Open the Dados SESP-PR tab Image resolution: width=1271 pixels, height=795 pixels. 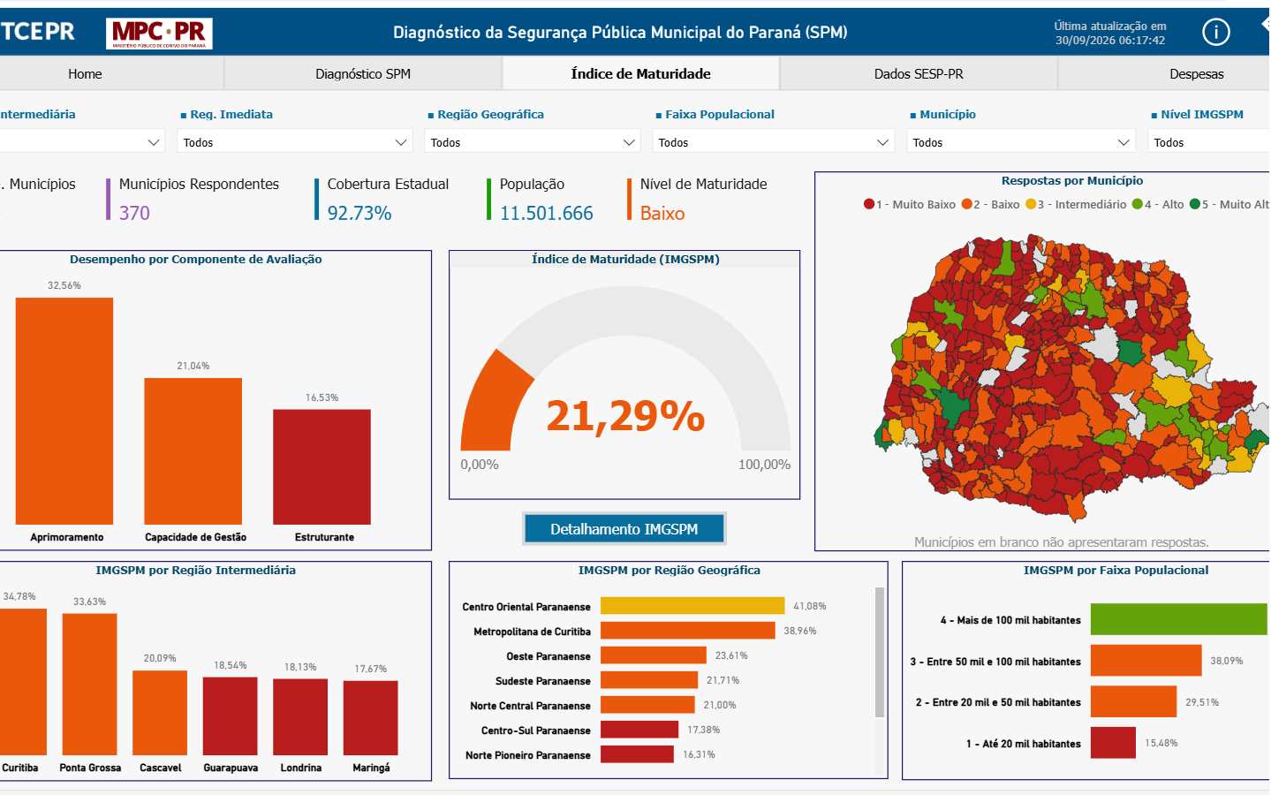tap(919, 74)
